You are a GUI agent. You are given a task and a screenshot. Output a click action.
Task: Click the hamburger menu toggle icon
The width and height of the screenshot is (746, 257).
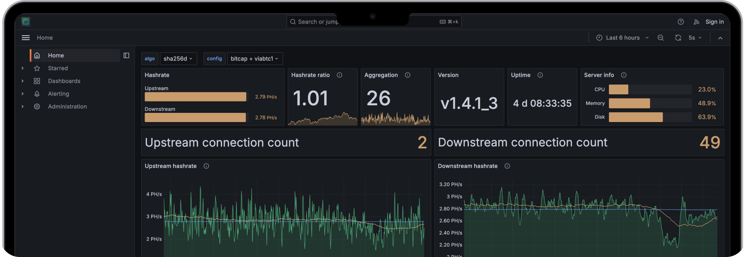tap(26, 38)
